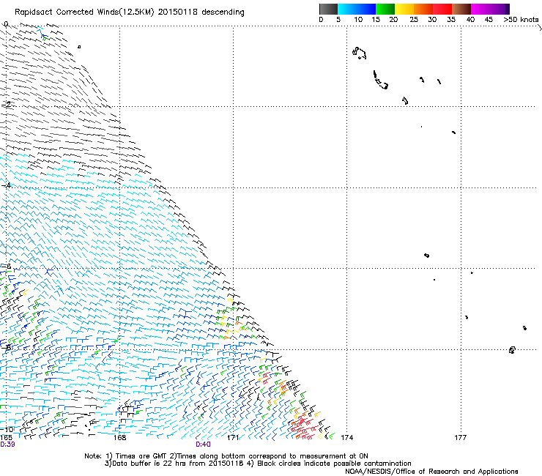Click the NOAA/NESDIS credit line

click(x=431, y=472)
